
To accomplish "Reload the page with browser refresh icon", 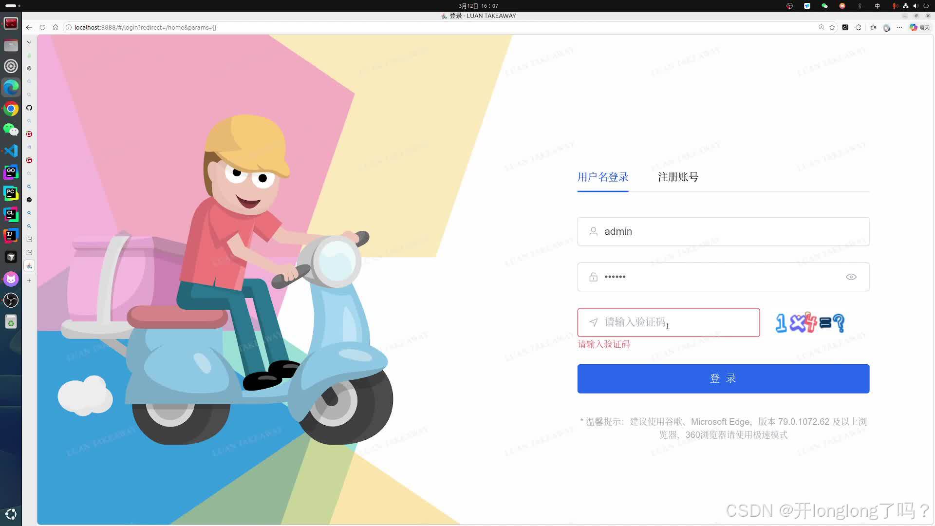I will (42, 27).
